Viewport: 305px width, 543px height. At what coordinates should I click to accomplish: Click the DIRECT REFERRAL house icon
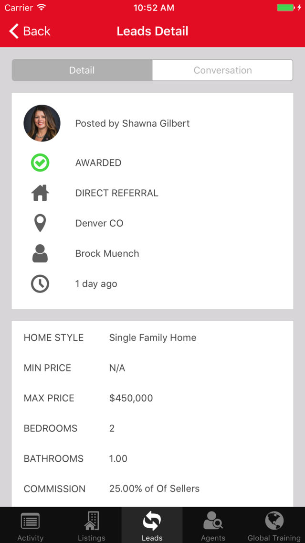40,193
